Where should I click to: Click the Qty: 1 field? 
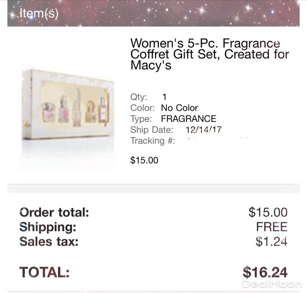pos(149,97)
